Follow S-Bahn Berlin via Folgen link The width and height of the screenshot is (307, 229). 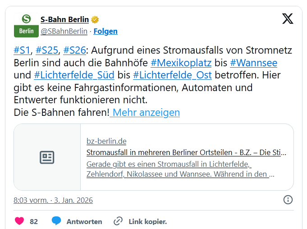click(105, 31)
